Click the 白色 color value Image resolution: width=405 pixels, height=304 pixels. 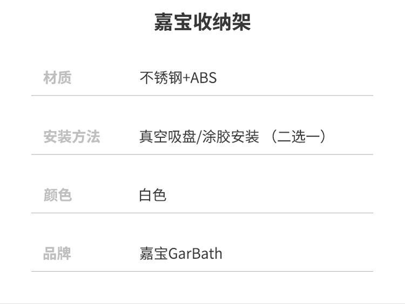[x=153, y=195]
